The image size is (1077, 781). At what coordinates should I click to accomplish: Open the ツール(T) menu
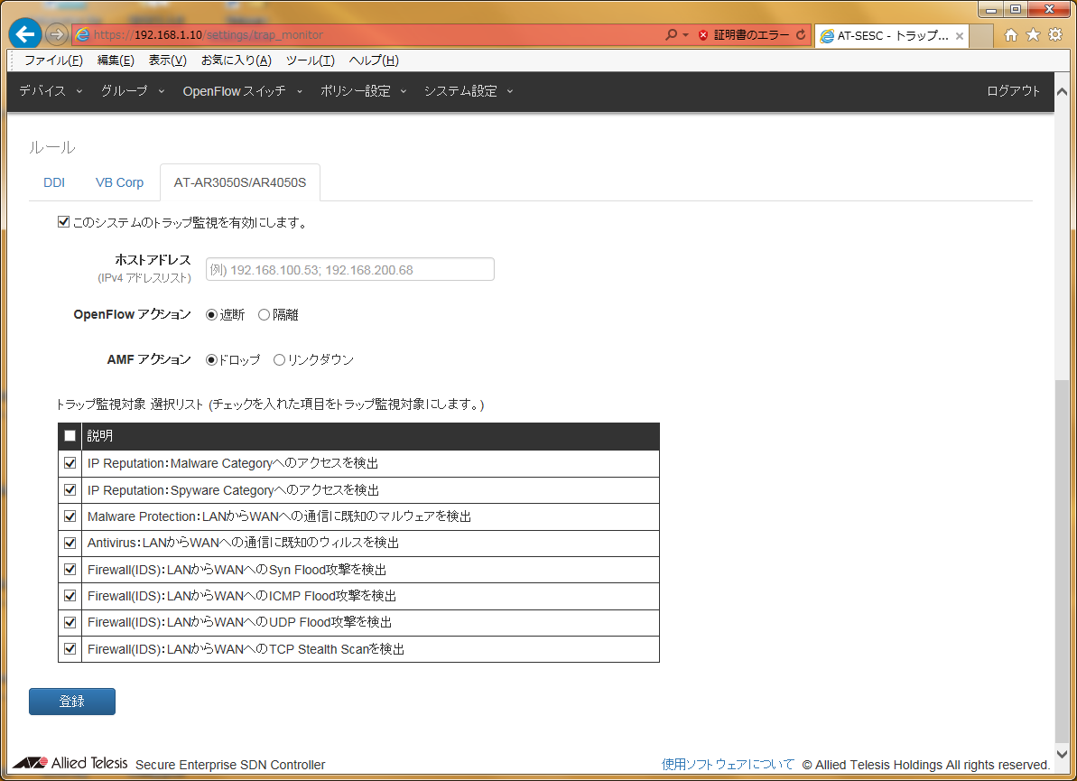[311, 60]
